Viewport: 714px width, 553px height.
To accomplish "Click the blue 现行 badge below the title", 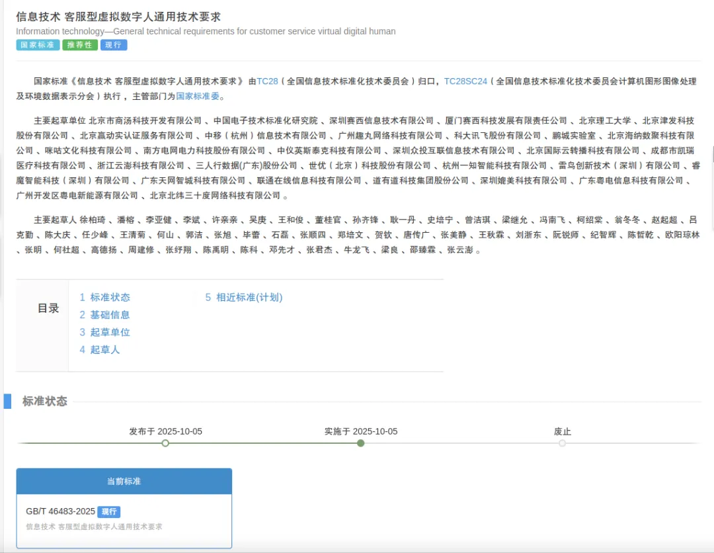I will 114,45.
